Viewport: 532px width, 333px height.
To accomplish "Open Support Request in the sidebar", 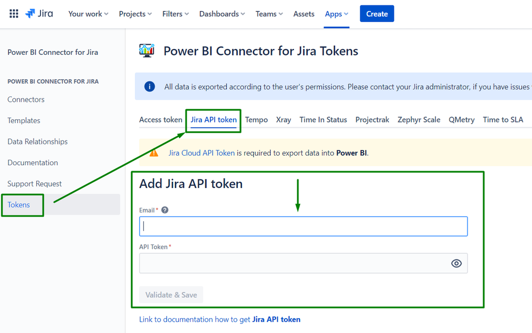I will coord(35,183).
